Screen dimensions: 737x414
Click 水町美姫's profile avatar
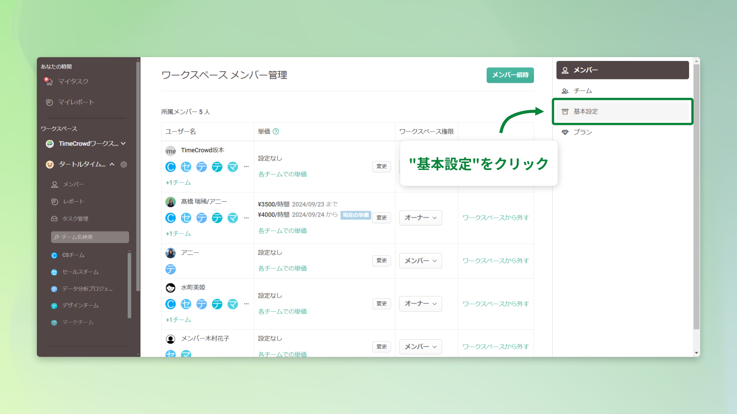click(170, 287)
